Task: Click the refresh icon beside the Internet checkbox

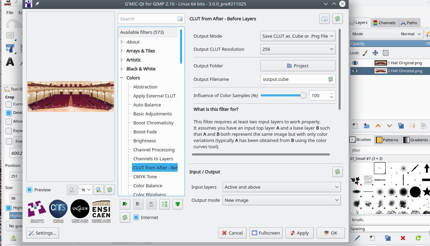Action: (x=125, y=217)
